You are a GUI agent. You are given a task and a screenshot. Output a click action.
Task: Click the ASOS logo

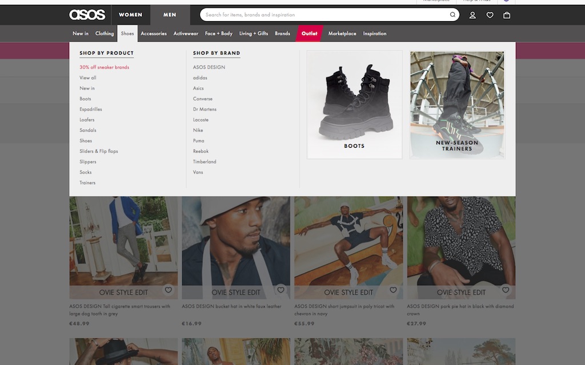click(87, 15)
